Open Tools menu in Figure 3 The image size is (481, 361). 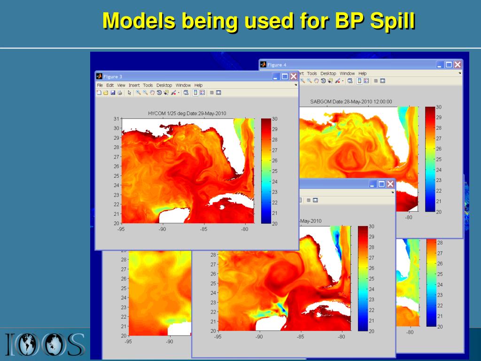[147, 85]
